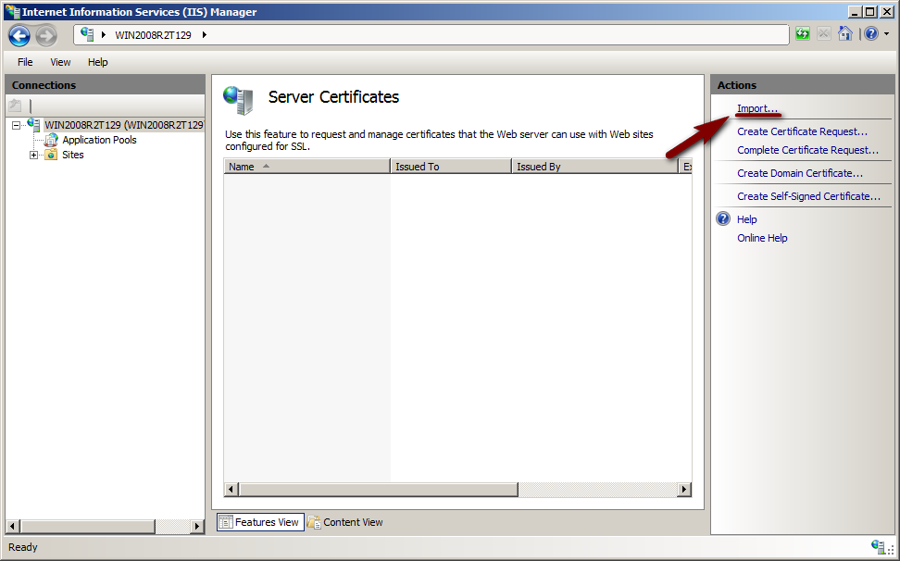900x561 pixels.
Task: Select the Application Pools node icon
Action: pyautogui.click(x=50, y=140)
